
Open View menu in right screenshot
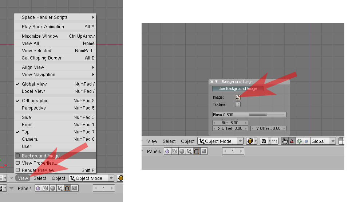152,141
